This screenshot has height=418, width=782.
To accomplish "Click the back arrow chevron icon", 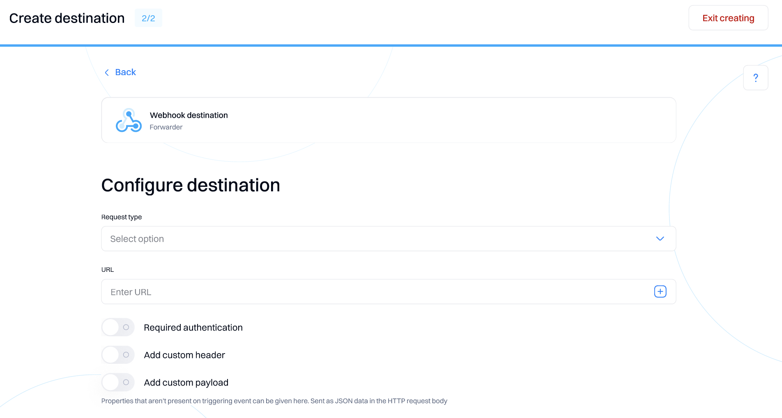I will coord(107,73).
